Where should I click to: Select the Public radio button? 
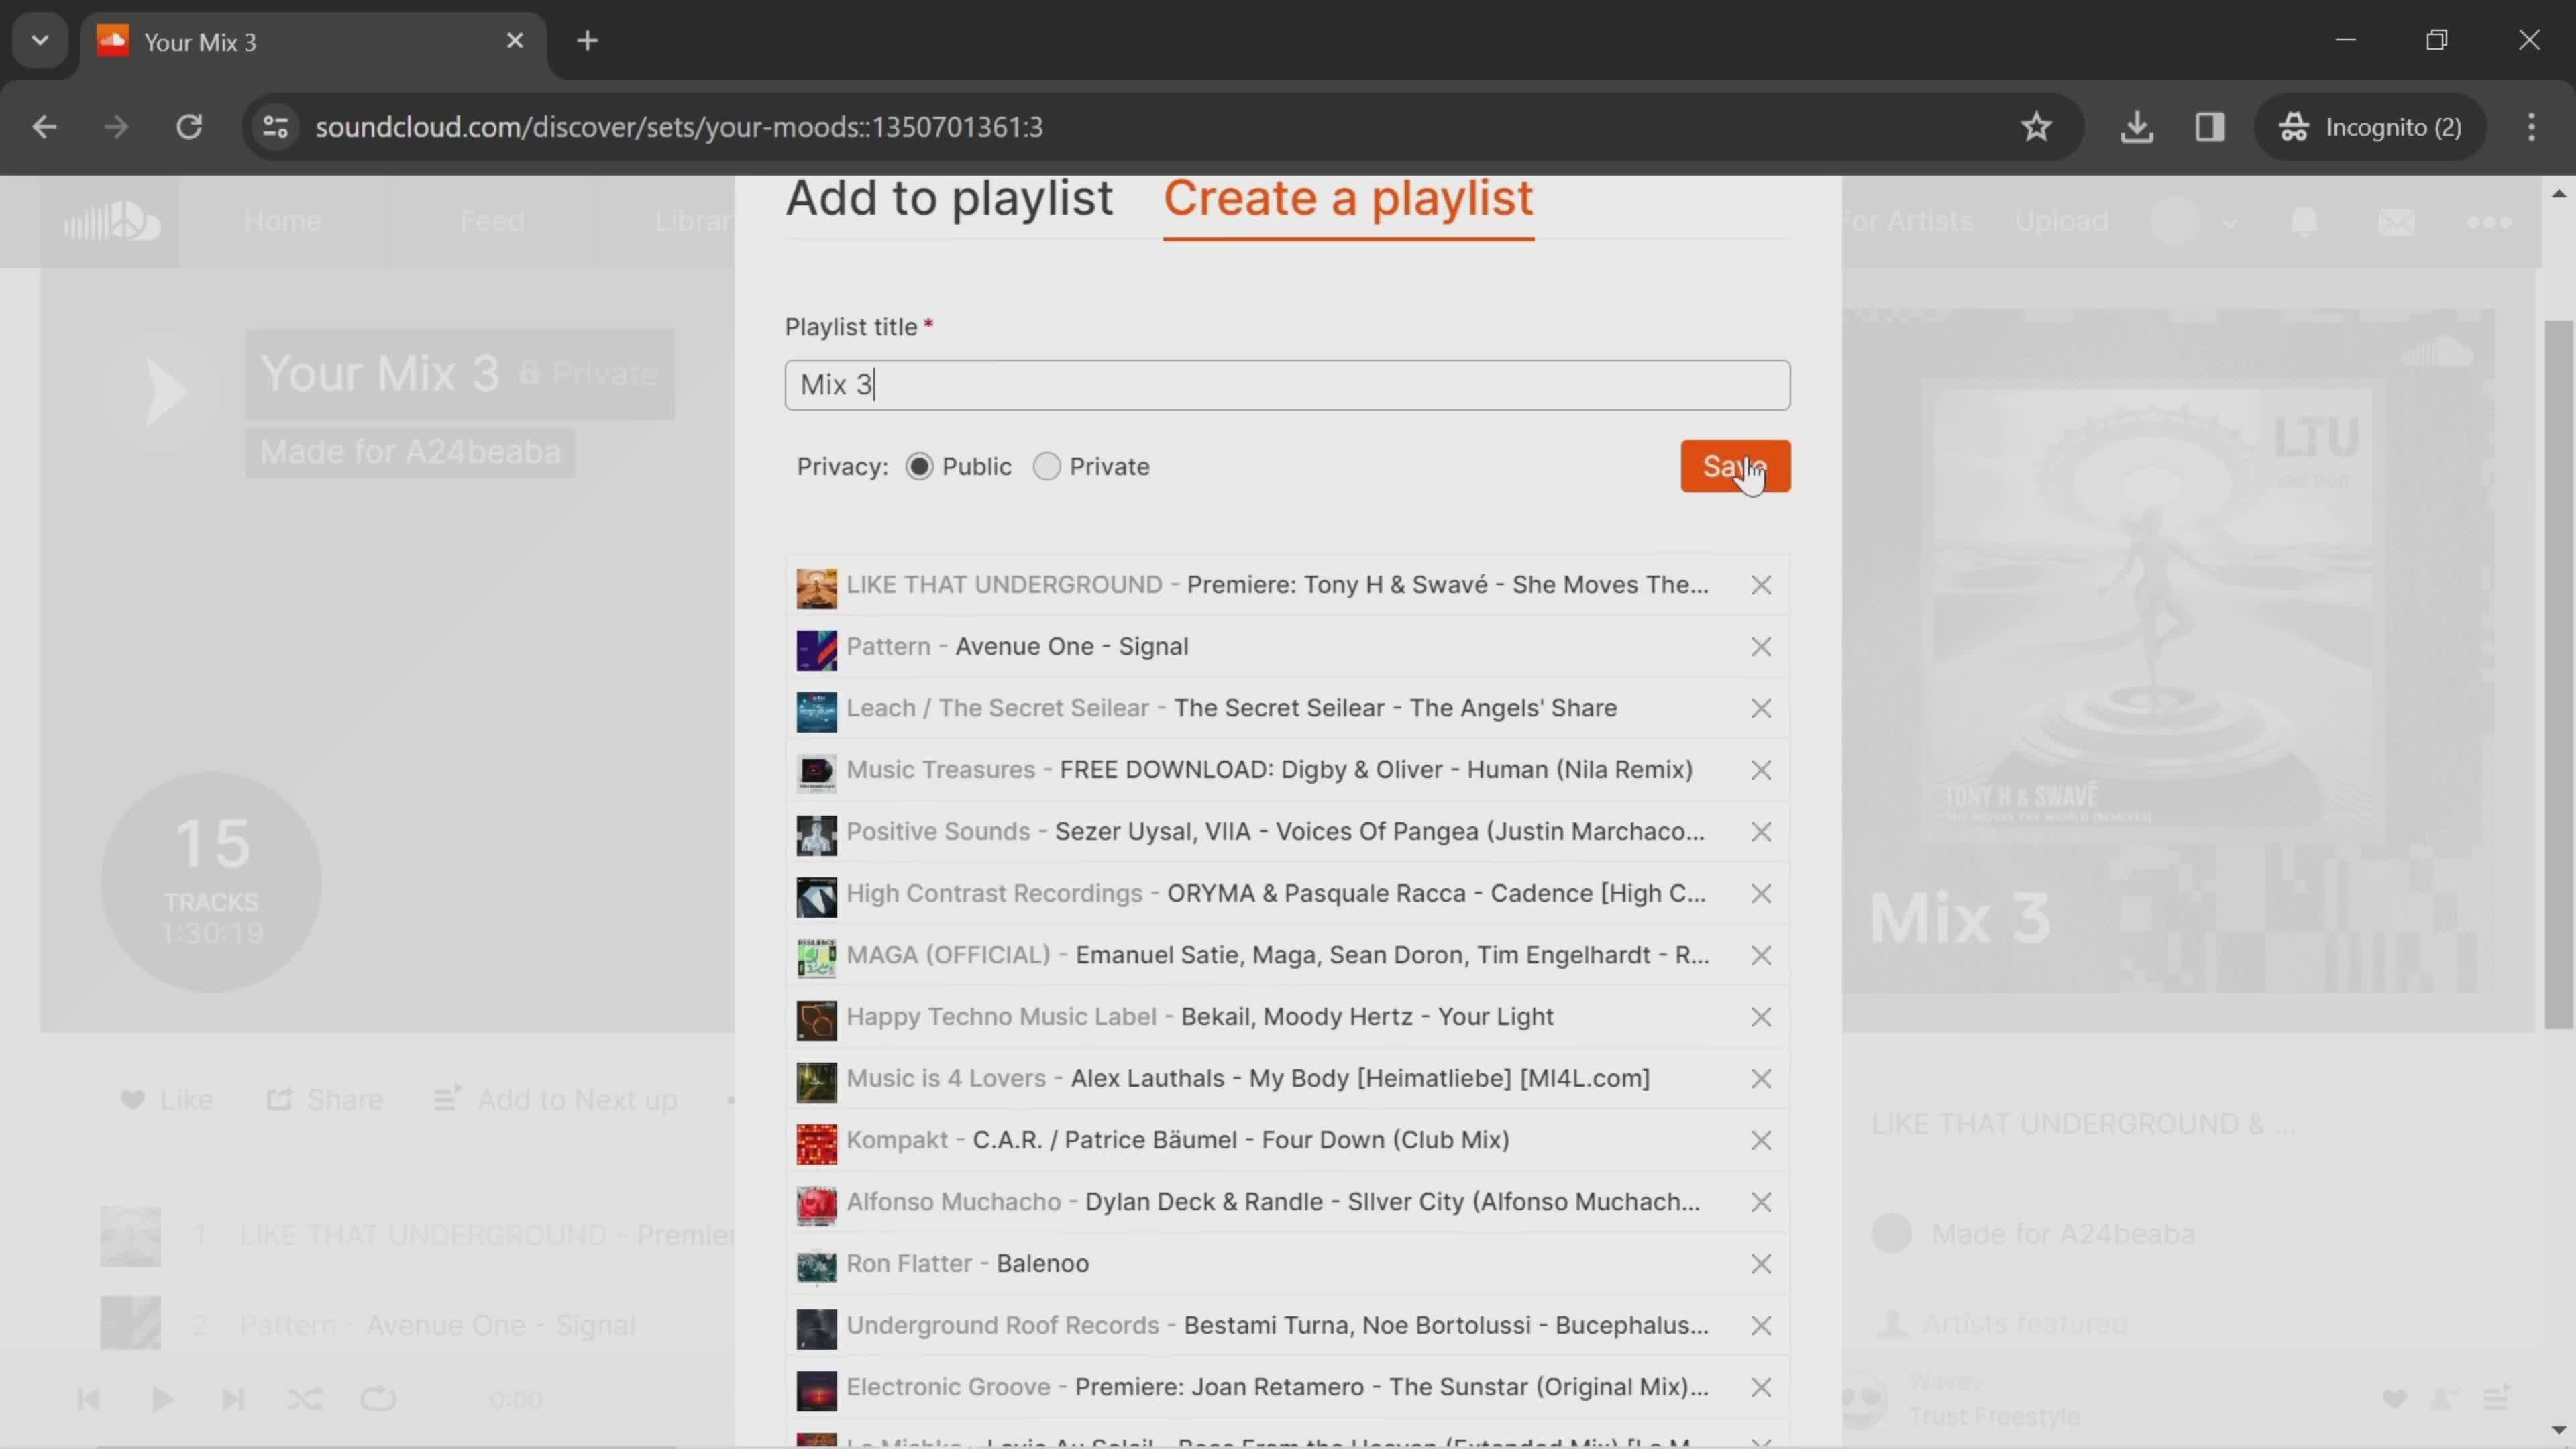coord(918,467)
